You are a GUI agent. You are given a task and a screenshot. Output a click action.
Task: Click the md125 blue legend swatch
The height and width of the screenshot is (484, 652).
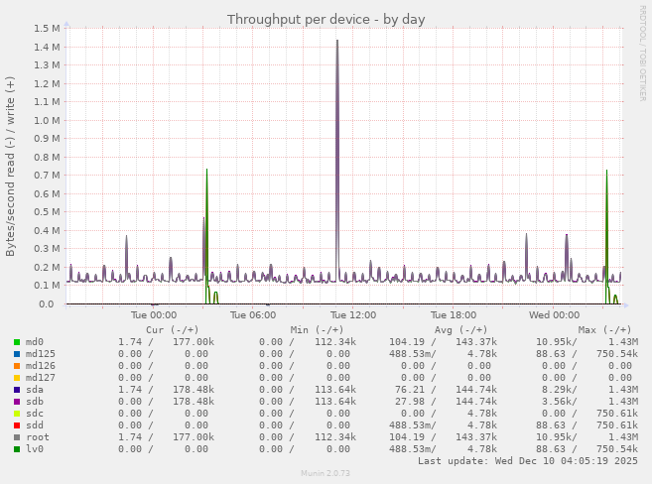click(17, 354)
